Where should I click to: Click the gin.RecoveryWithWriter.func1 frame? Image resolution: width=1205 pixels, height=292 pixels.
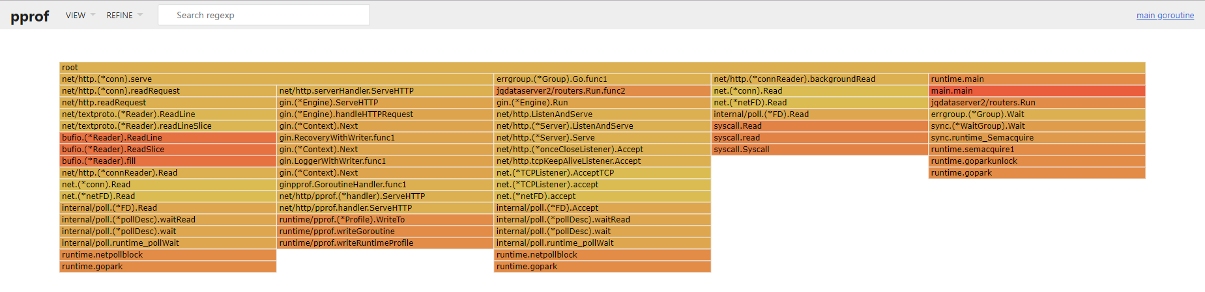click(385, 138)
